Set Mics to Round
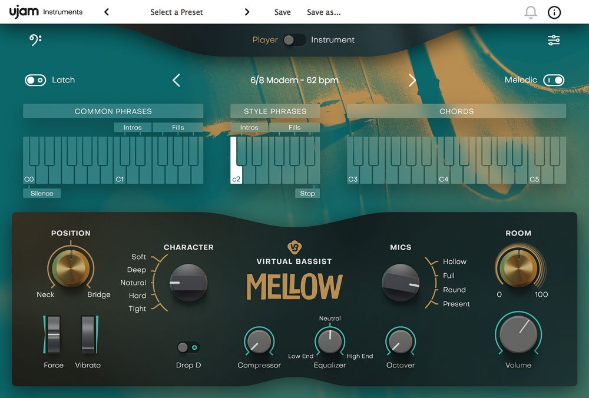589x398 pixels. 454,290
